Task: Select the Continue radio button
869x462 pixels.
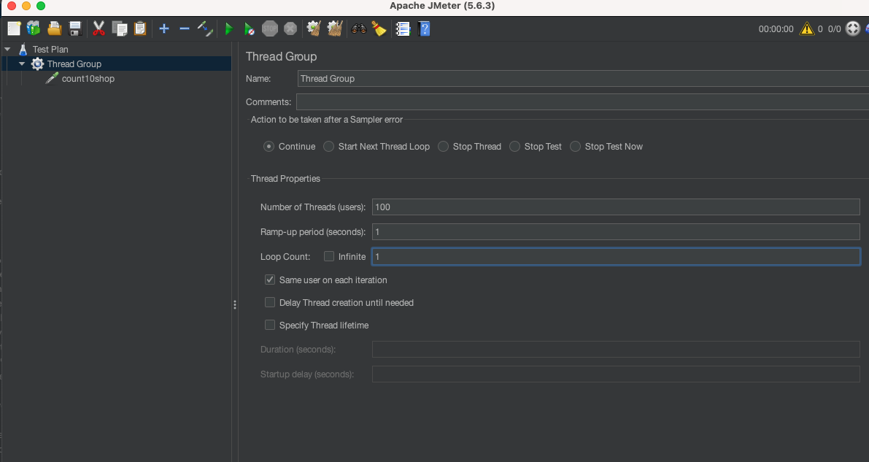Action: point(269,147)
